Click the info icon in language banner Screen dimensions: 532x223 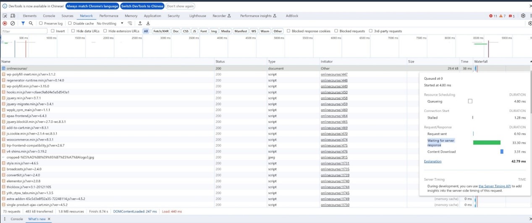click(5, 6)
